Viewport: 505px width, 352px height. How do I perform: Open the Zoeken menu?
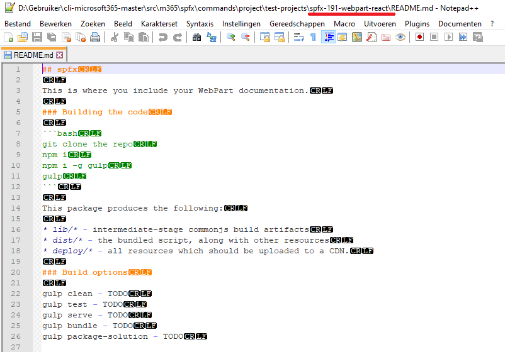(x=93, y=24)
